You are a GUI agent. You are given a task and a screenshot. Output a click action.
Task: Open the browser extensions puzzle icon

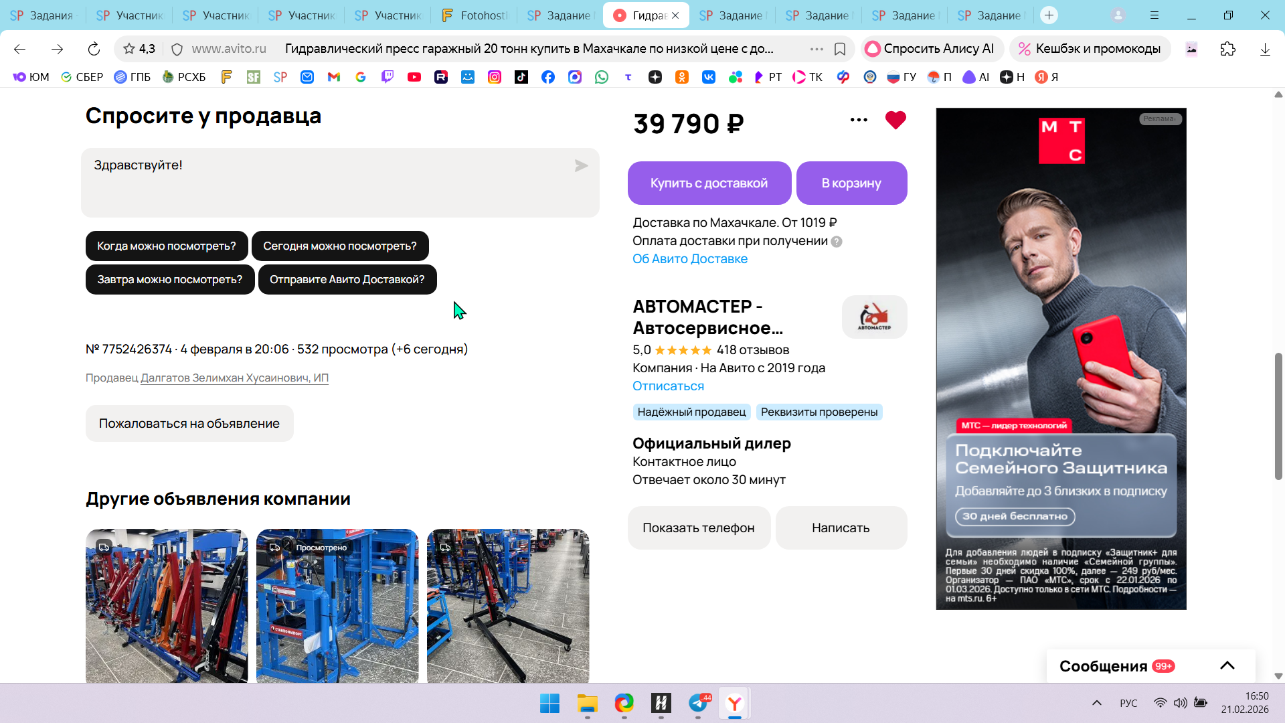(1228, 49)
